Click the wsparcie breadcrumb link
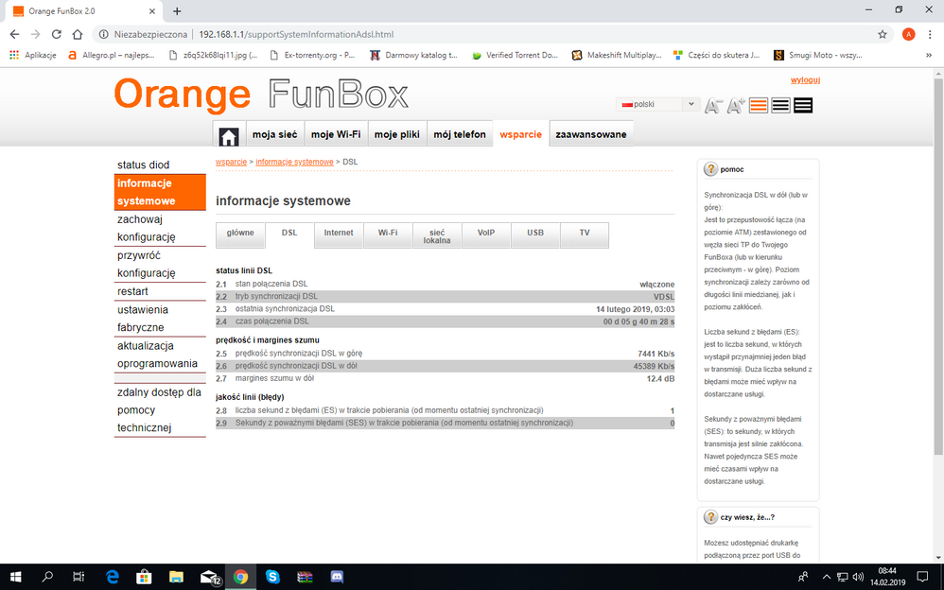This screenshot has width=944, height=590. tap(232, 162)
